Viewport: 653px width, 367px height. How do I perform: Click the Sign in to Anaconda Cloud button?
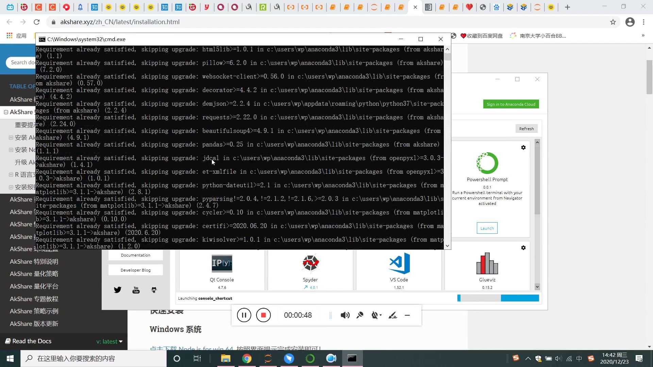pos(511,104)
